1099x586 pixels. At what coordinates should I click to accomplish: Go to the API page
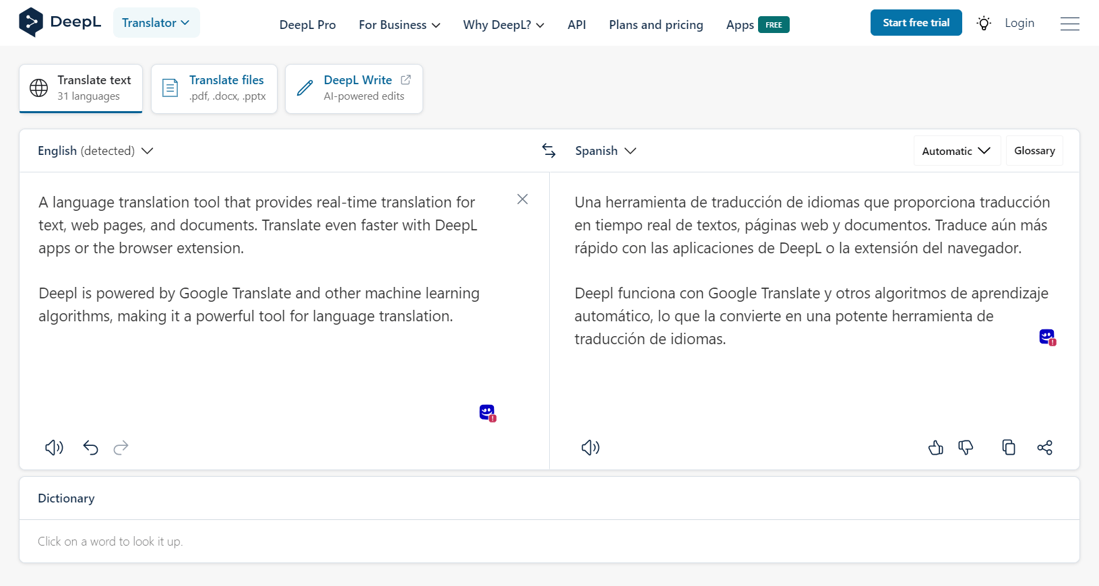577,25
